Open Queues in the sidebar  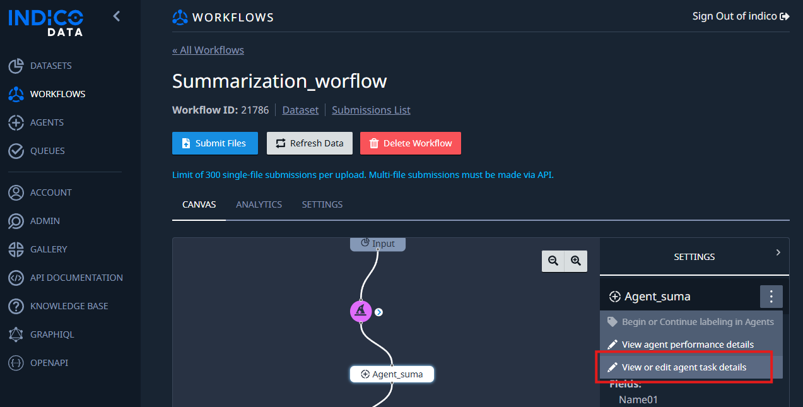(x=47, y=151)
